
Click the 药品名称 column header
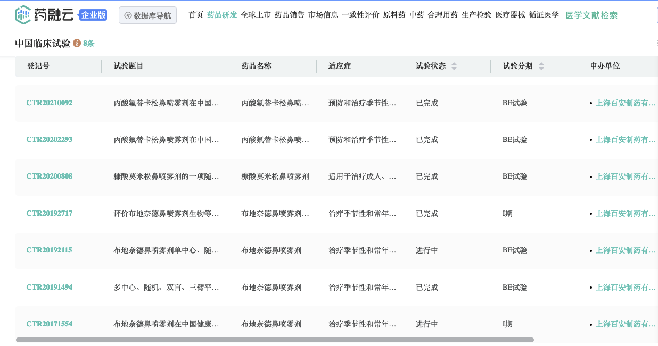[x=257, y=66]
